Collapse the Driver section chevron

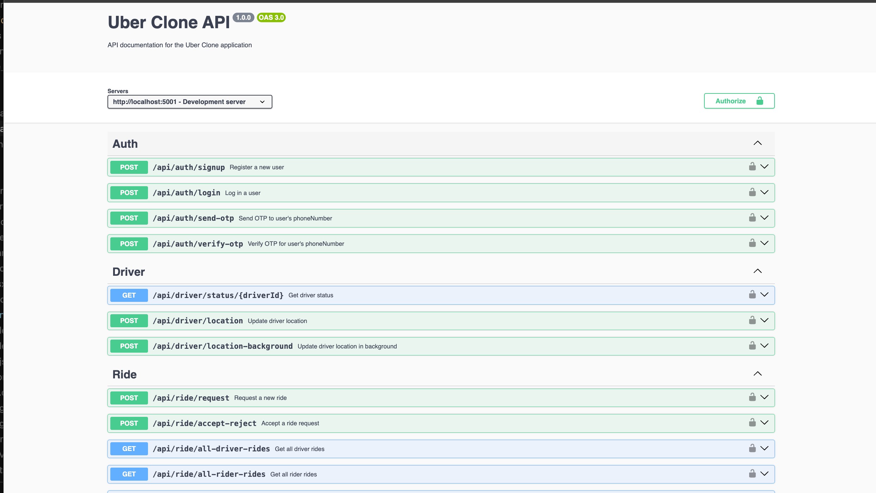coord(758,271)
